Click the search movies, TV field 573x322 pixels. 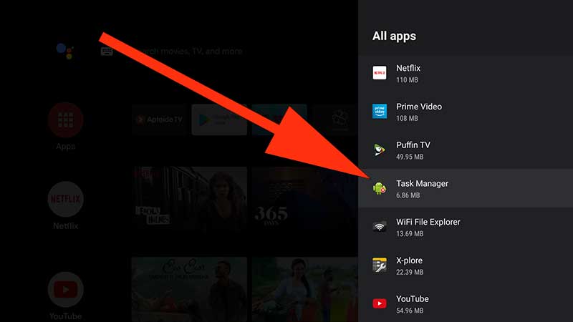tap(188, 51)
